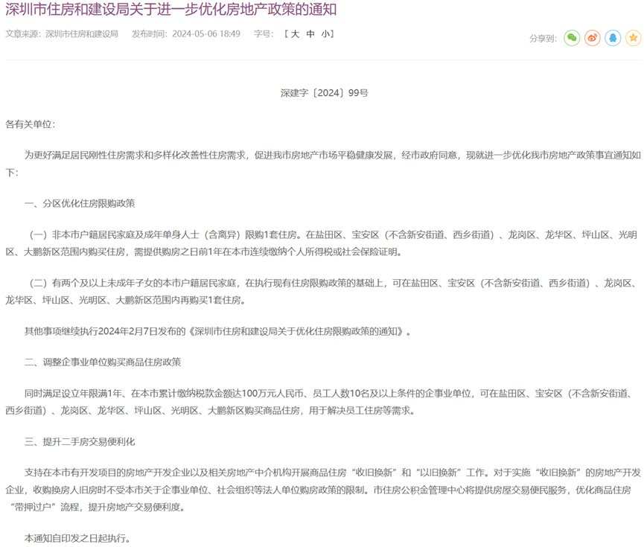Click the paragraph starting (一)非本市户籍居民家庭

pyautogui.click(x=322, y=243)
